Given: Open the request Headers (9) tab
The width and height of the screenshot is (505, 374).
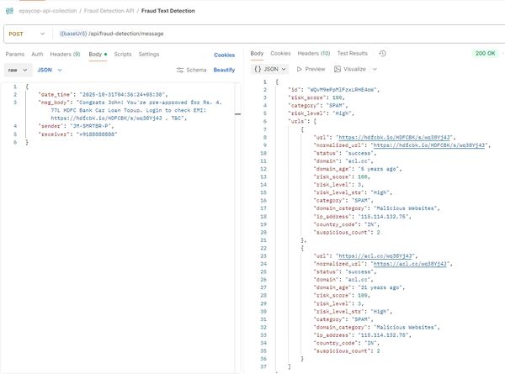Looking at the screenshot, I should point(66,54).
